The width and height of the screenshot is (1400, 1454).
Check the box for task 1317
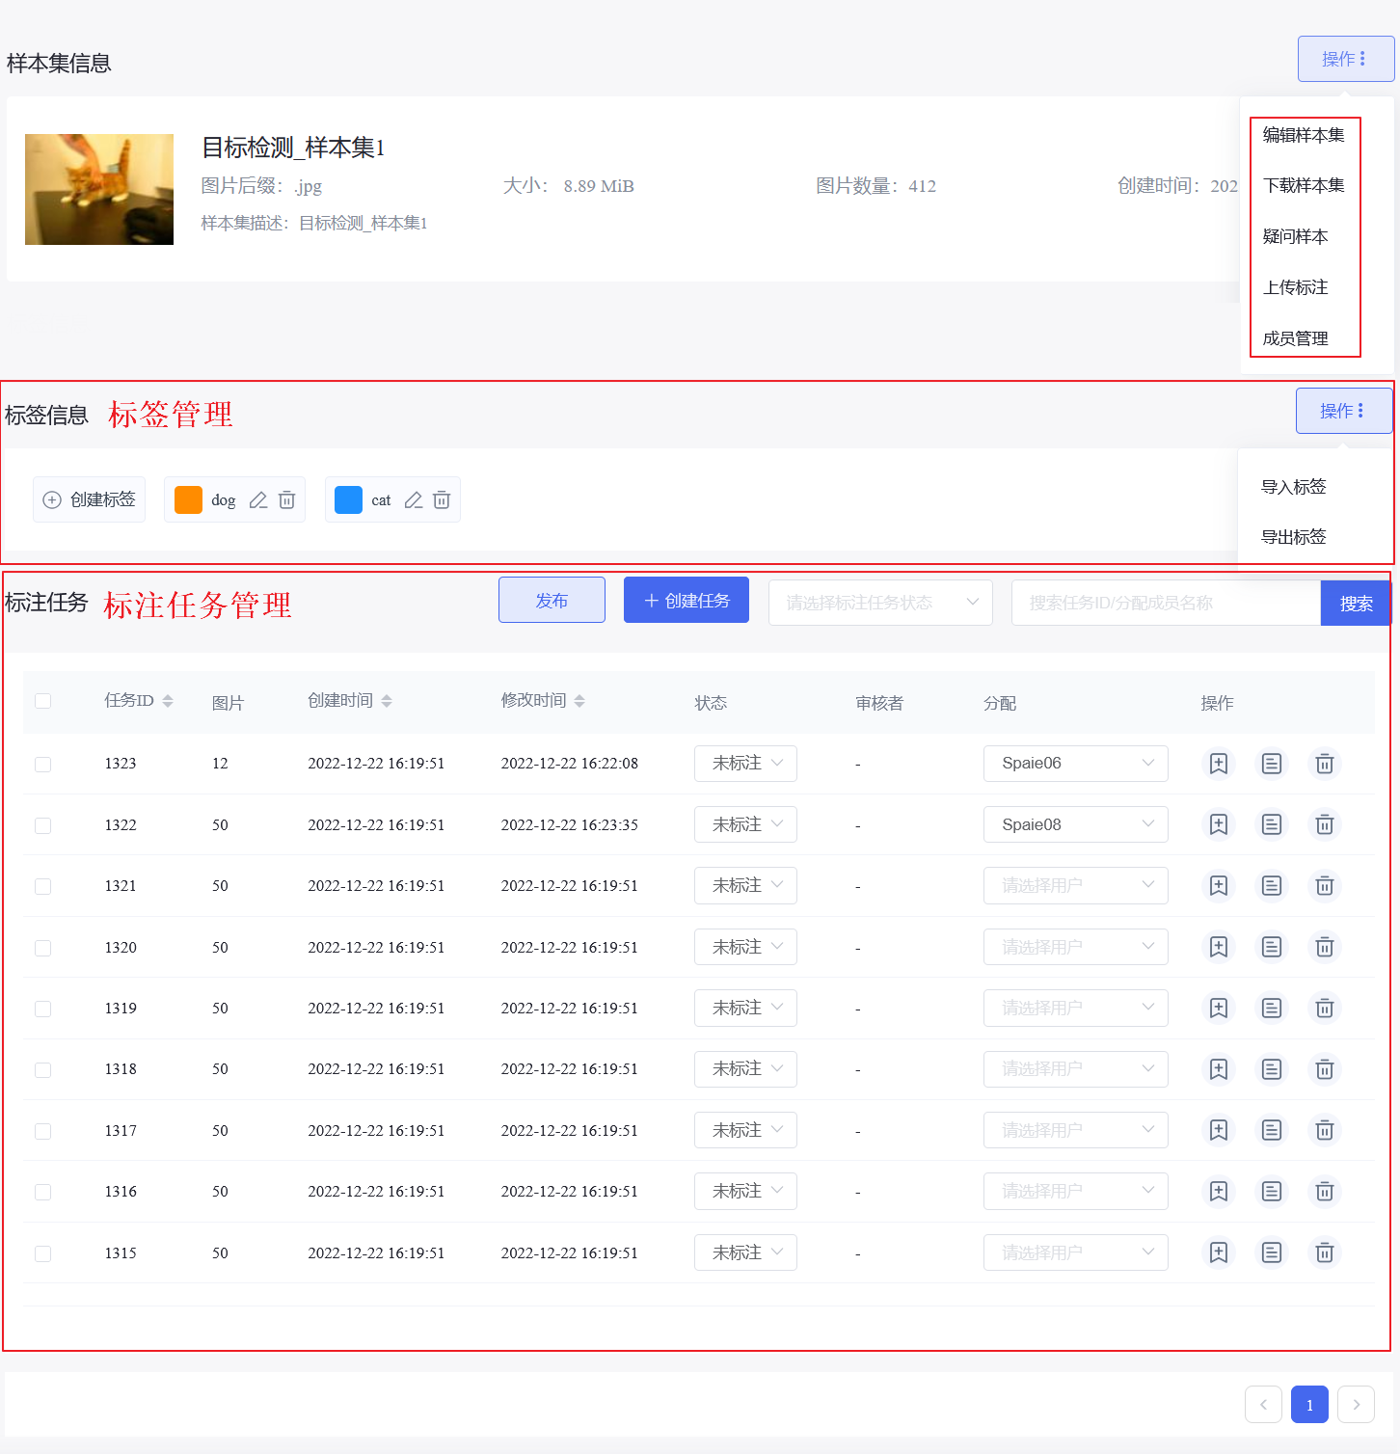coord(42,1131)
